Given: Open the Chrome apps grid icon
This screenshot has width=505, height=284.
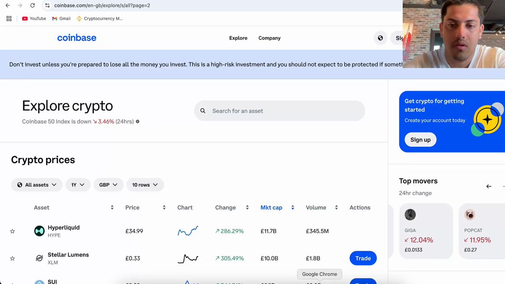Looking at the screenshot, I should [9, 19].
